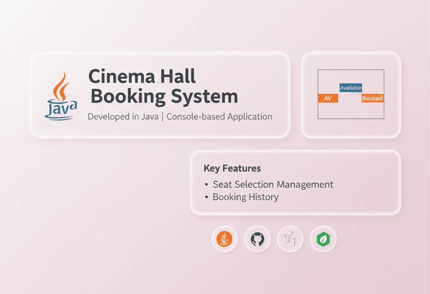Click the round orange Java icon
This screenshot has width=430, height=294.
pyautogui.click(x=224, y=239)
